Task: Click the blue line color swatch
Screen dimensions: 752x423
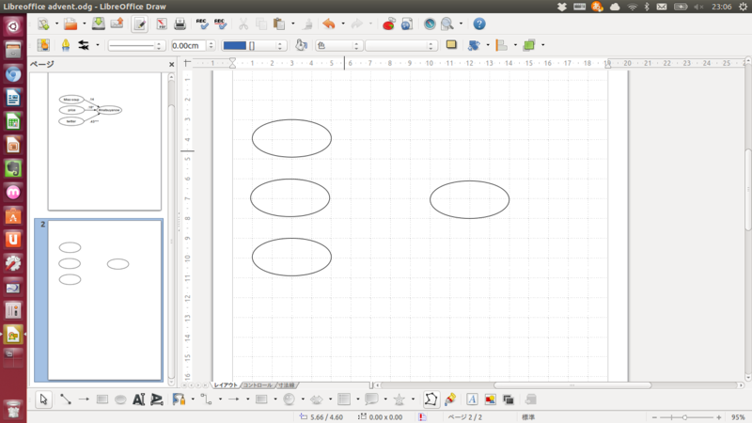Action: point(234,45)
